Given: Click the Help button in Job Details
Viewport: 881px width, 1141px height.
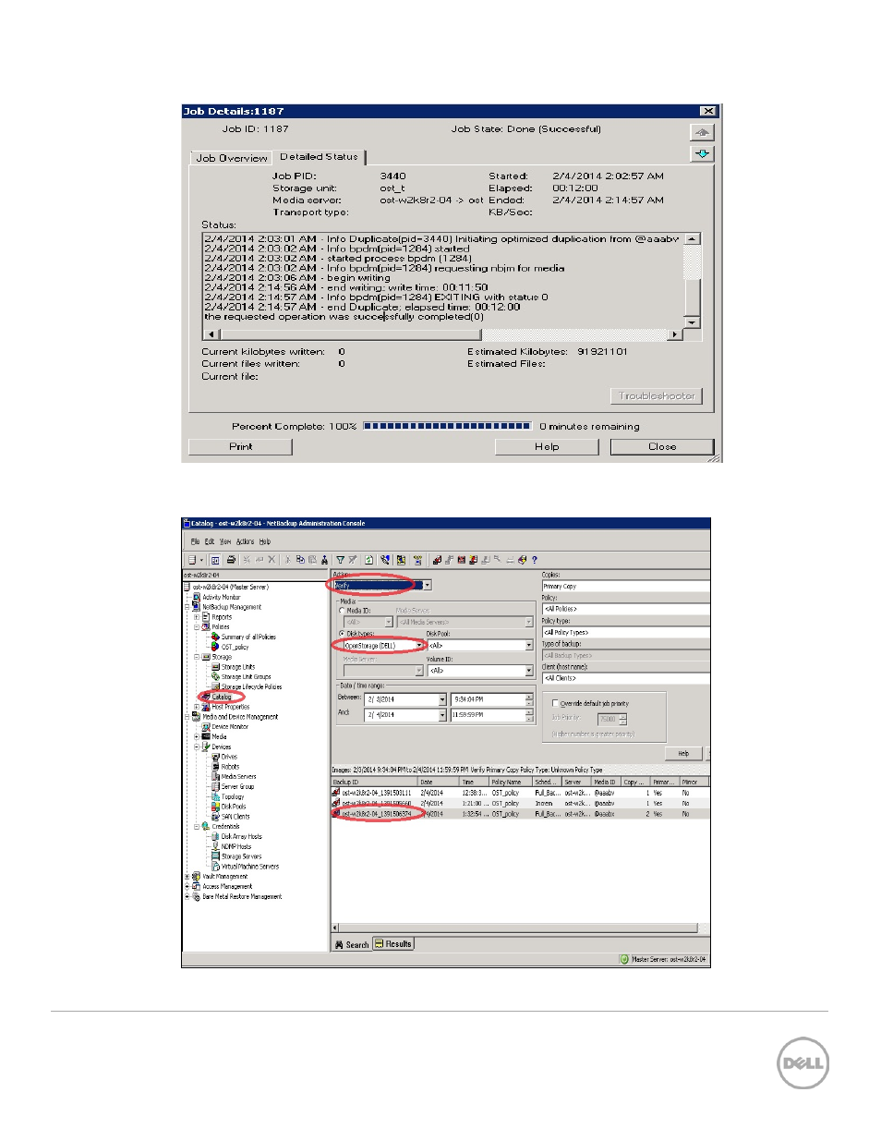Looking at the screenshot, I should tap(547, 446).
